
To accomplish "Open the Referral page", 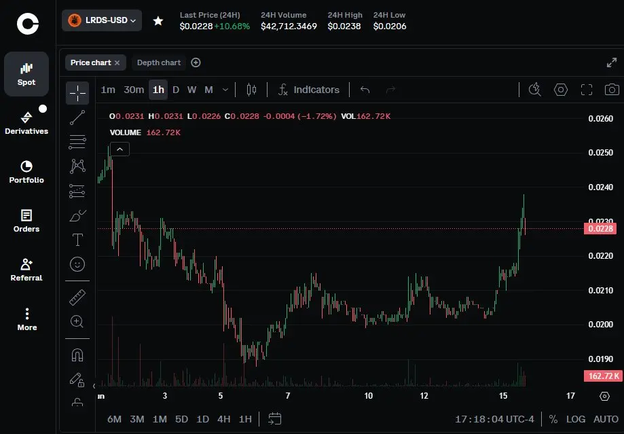I will tap(26, 270).
